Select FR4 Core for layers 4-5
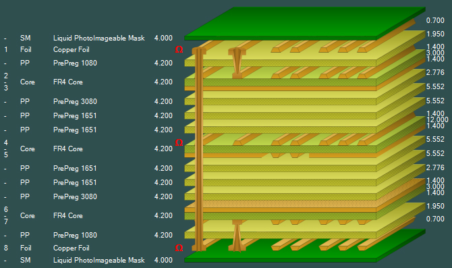This screenshot has height=268, width=452. click(x=68, y=149)
